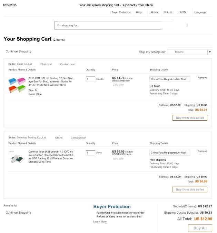The width and height of the screenshot is (217, 233).
Task: Open the Buyer Protection menu item
Action: (121, 12)
